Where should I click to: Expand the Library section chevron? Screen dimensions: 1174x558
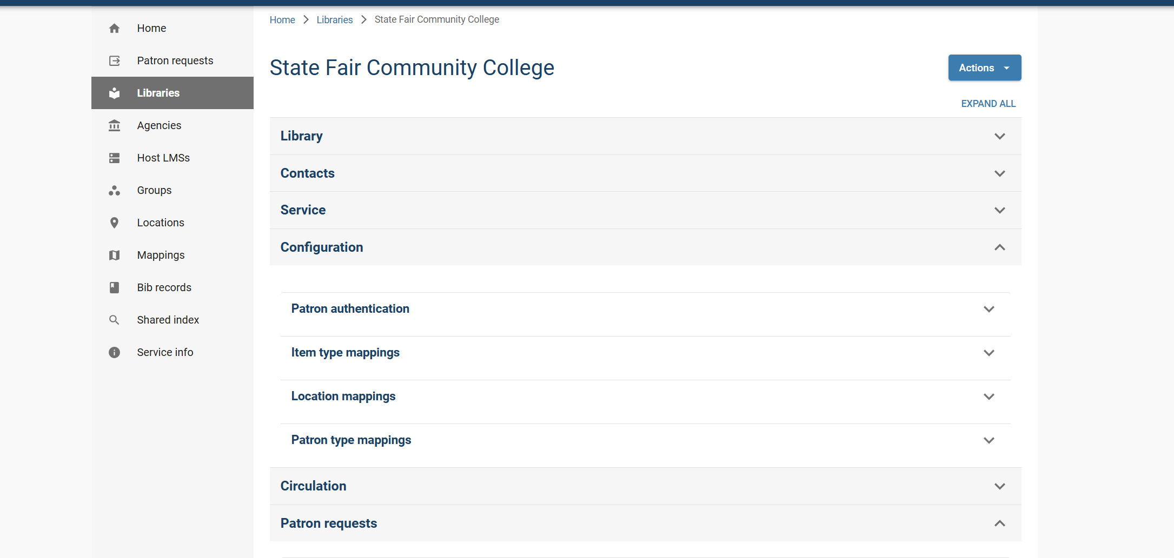999,136
